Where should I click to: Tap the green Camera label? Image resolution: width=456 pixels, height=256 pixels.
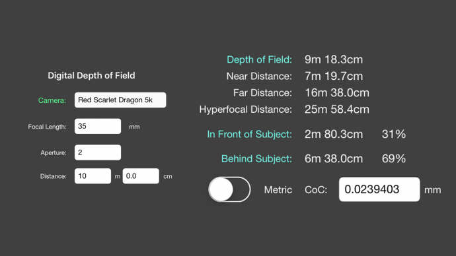tap(52, 100)
